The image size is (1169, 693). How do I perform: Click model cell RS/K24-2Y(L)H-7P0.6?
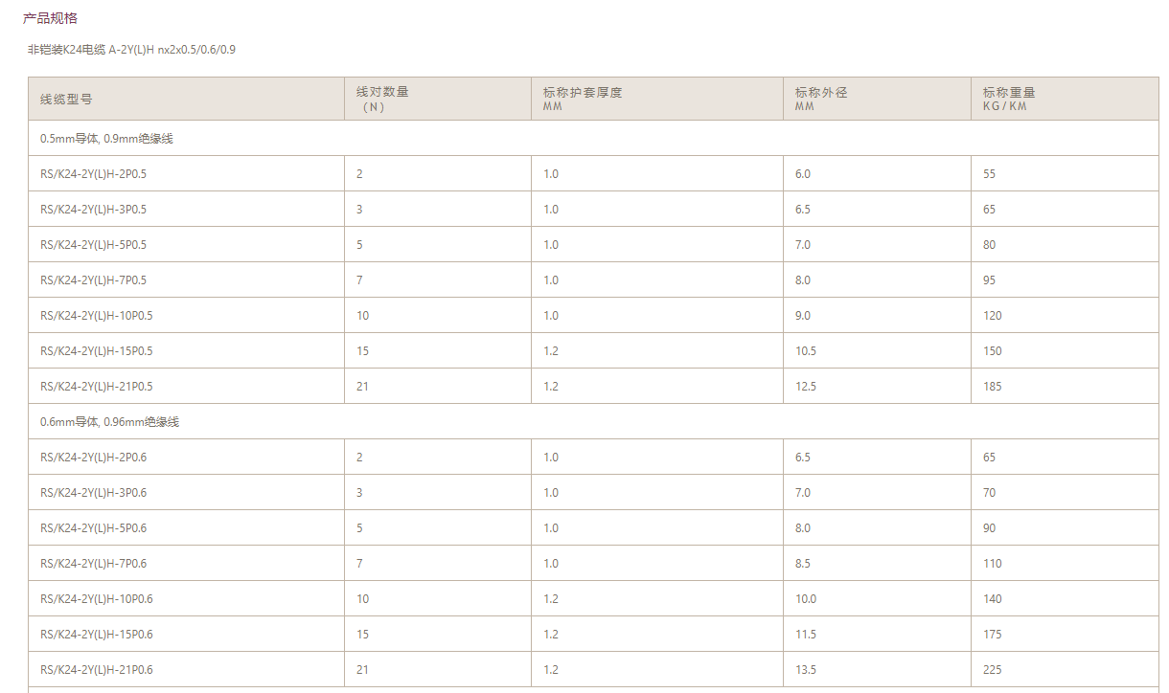pyautogui.click(x=93, y=564)
